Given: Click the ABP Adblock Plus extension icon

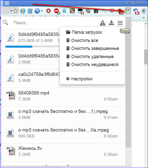Looking at the screenshot, I should point(57,11).
